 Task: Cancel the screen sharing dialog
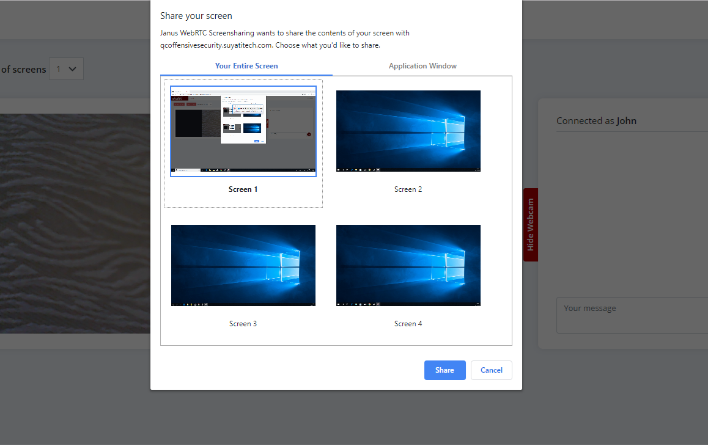(x=491, y=370)
